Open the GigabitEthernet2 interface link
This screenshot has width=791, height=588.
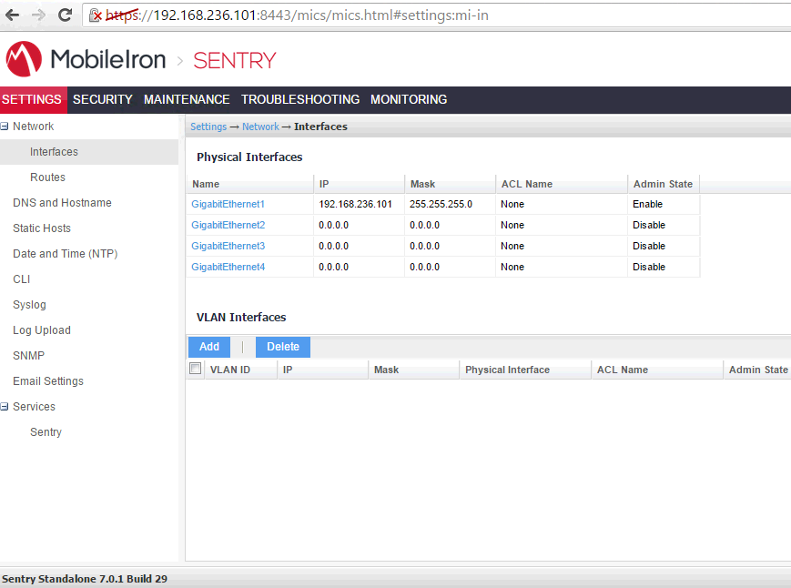coord(228,225)
